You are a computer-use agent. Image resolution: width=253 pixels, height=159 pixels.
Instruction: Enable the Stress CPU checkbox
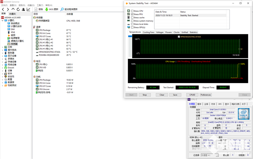132,11
